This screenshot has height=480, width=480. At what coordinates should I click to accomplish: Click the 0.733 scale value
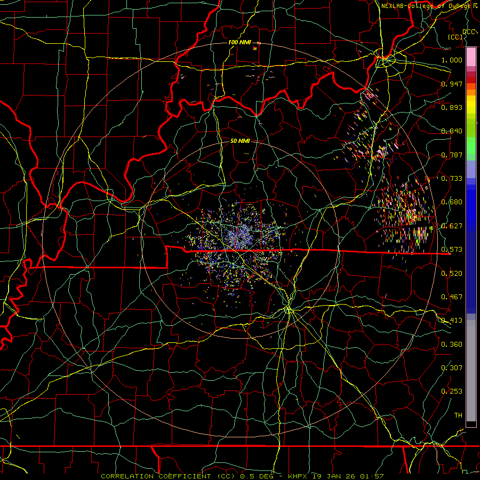(x=452, y=179)
